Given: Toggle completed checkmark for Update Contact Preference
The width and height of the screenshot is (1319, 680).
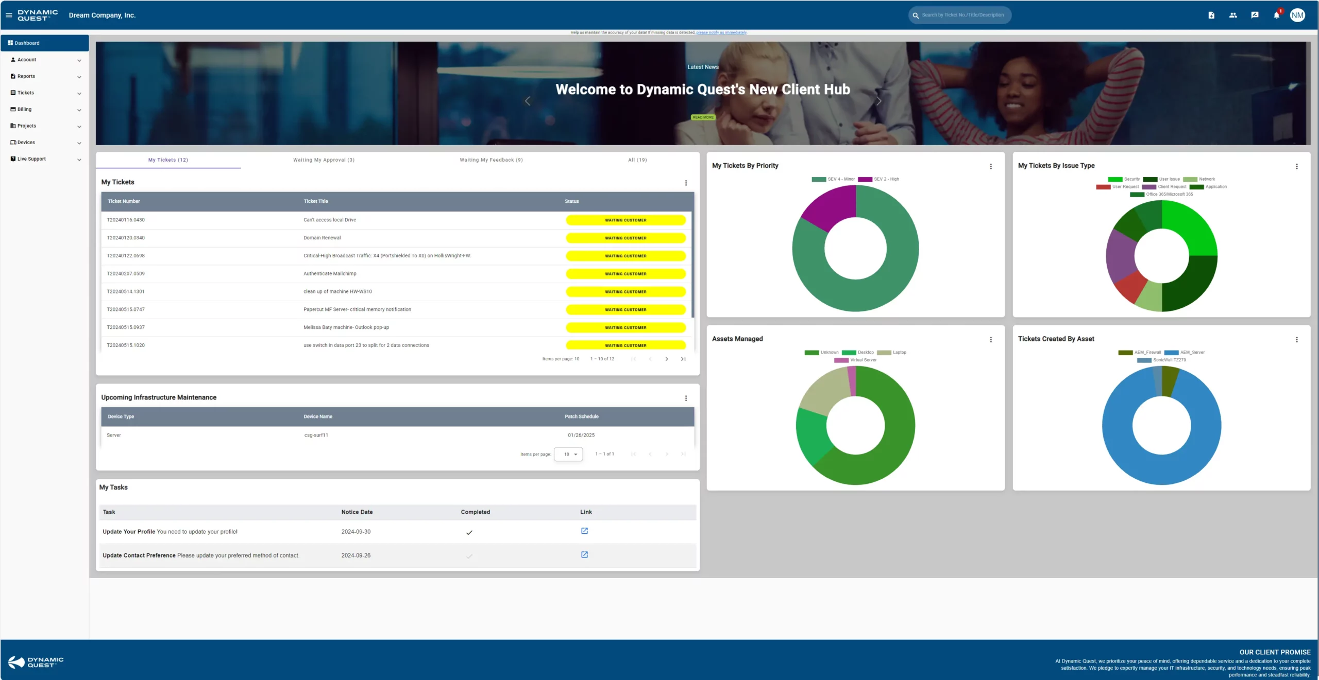Looking at the screenshot, I should 469,556.
